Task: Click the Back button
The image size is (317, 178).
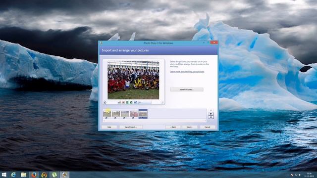Action: pos(173,127)
